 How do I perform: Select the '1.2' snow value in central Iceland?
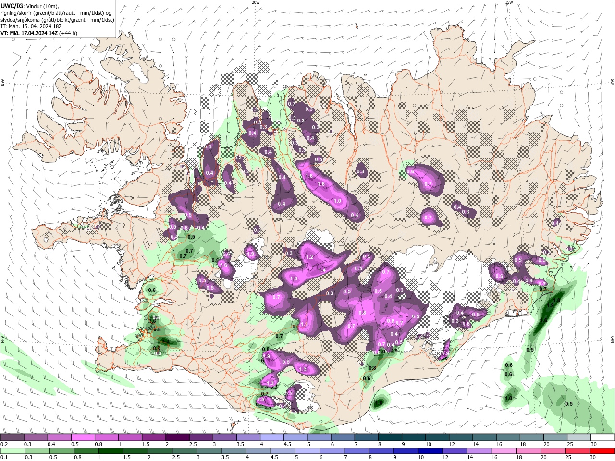click(x=309, y=257)
